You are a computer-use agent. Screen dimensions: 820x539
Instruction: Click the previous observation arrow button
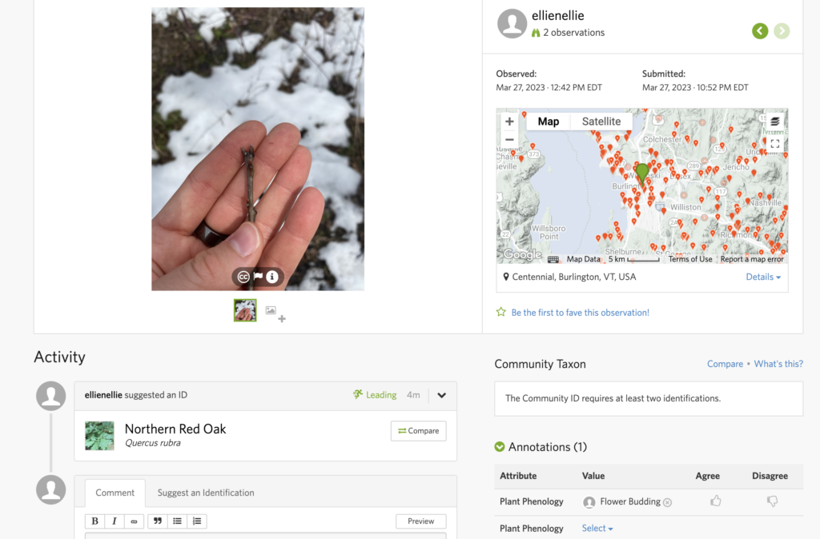coord(760,31)
